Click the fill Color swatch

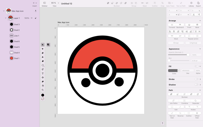click(173, 70)
